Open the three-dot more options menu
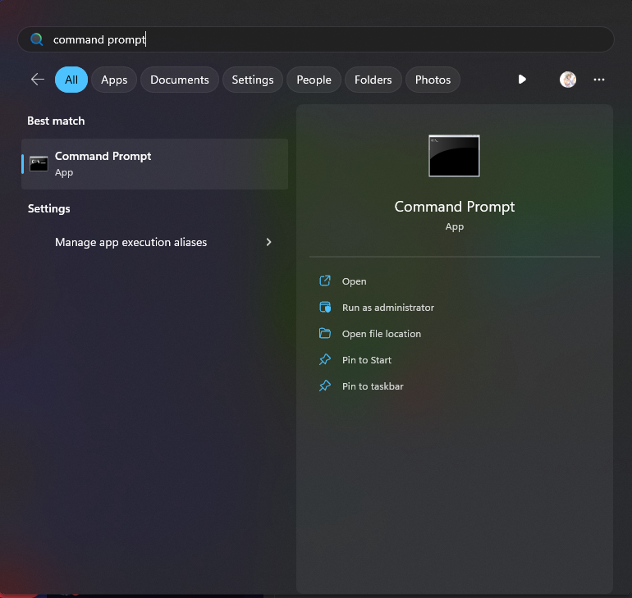 tap(599, 80)
